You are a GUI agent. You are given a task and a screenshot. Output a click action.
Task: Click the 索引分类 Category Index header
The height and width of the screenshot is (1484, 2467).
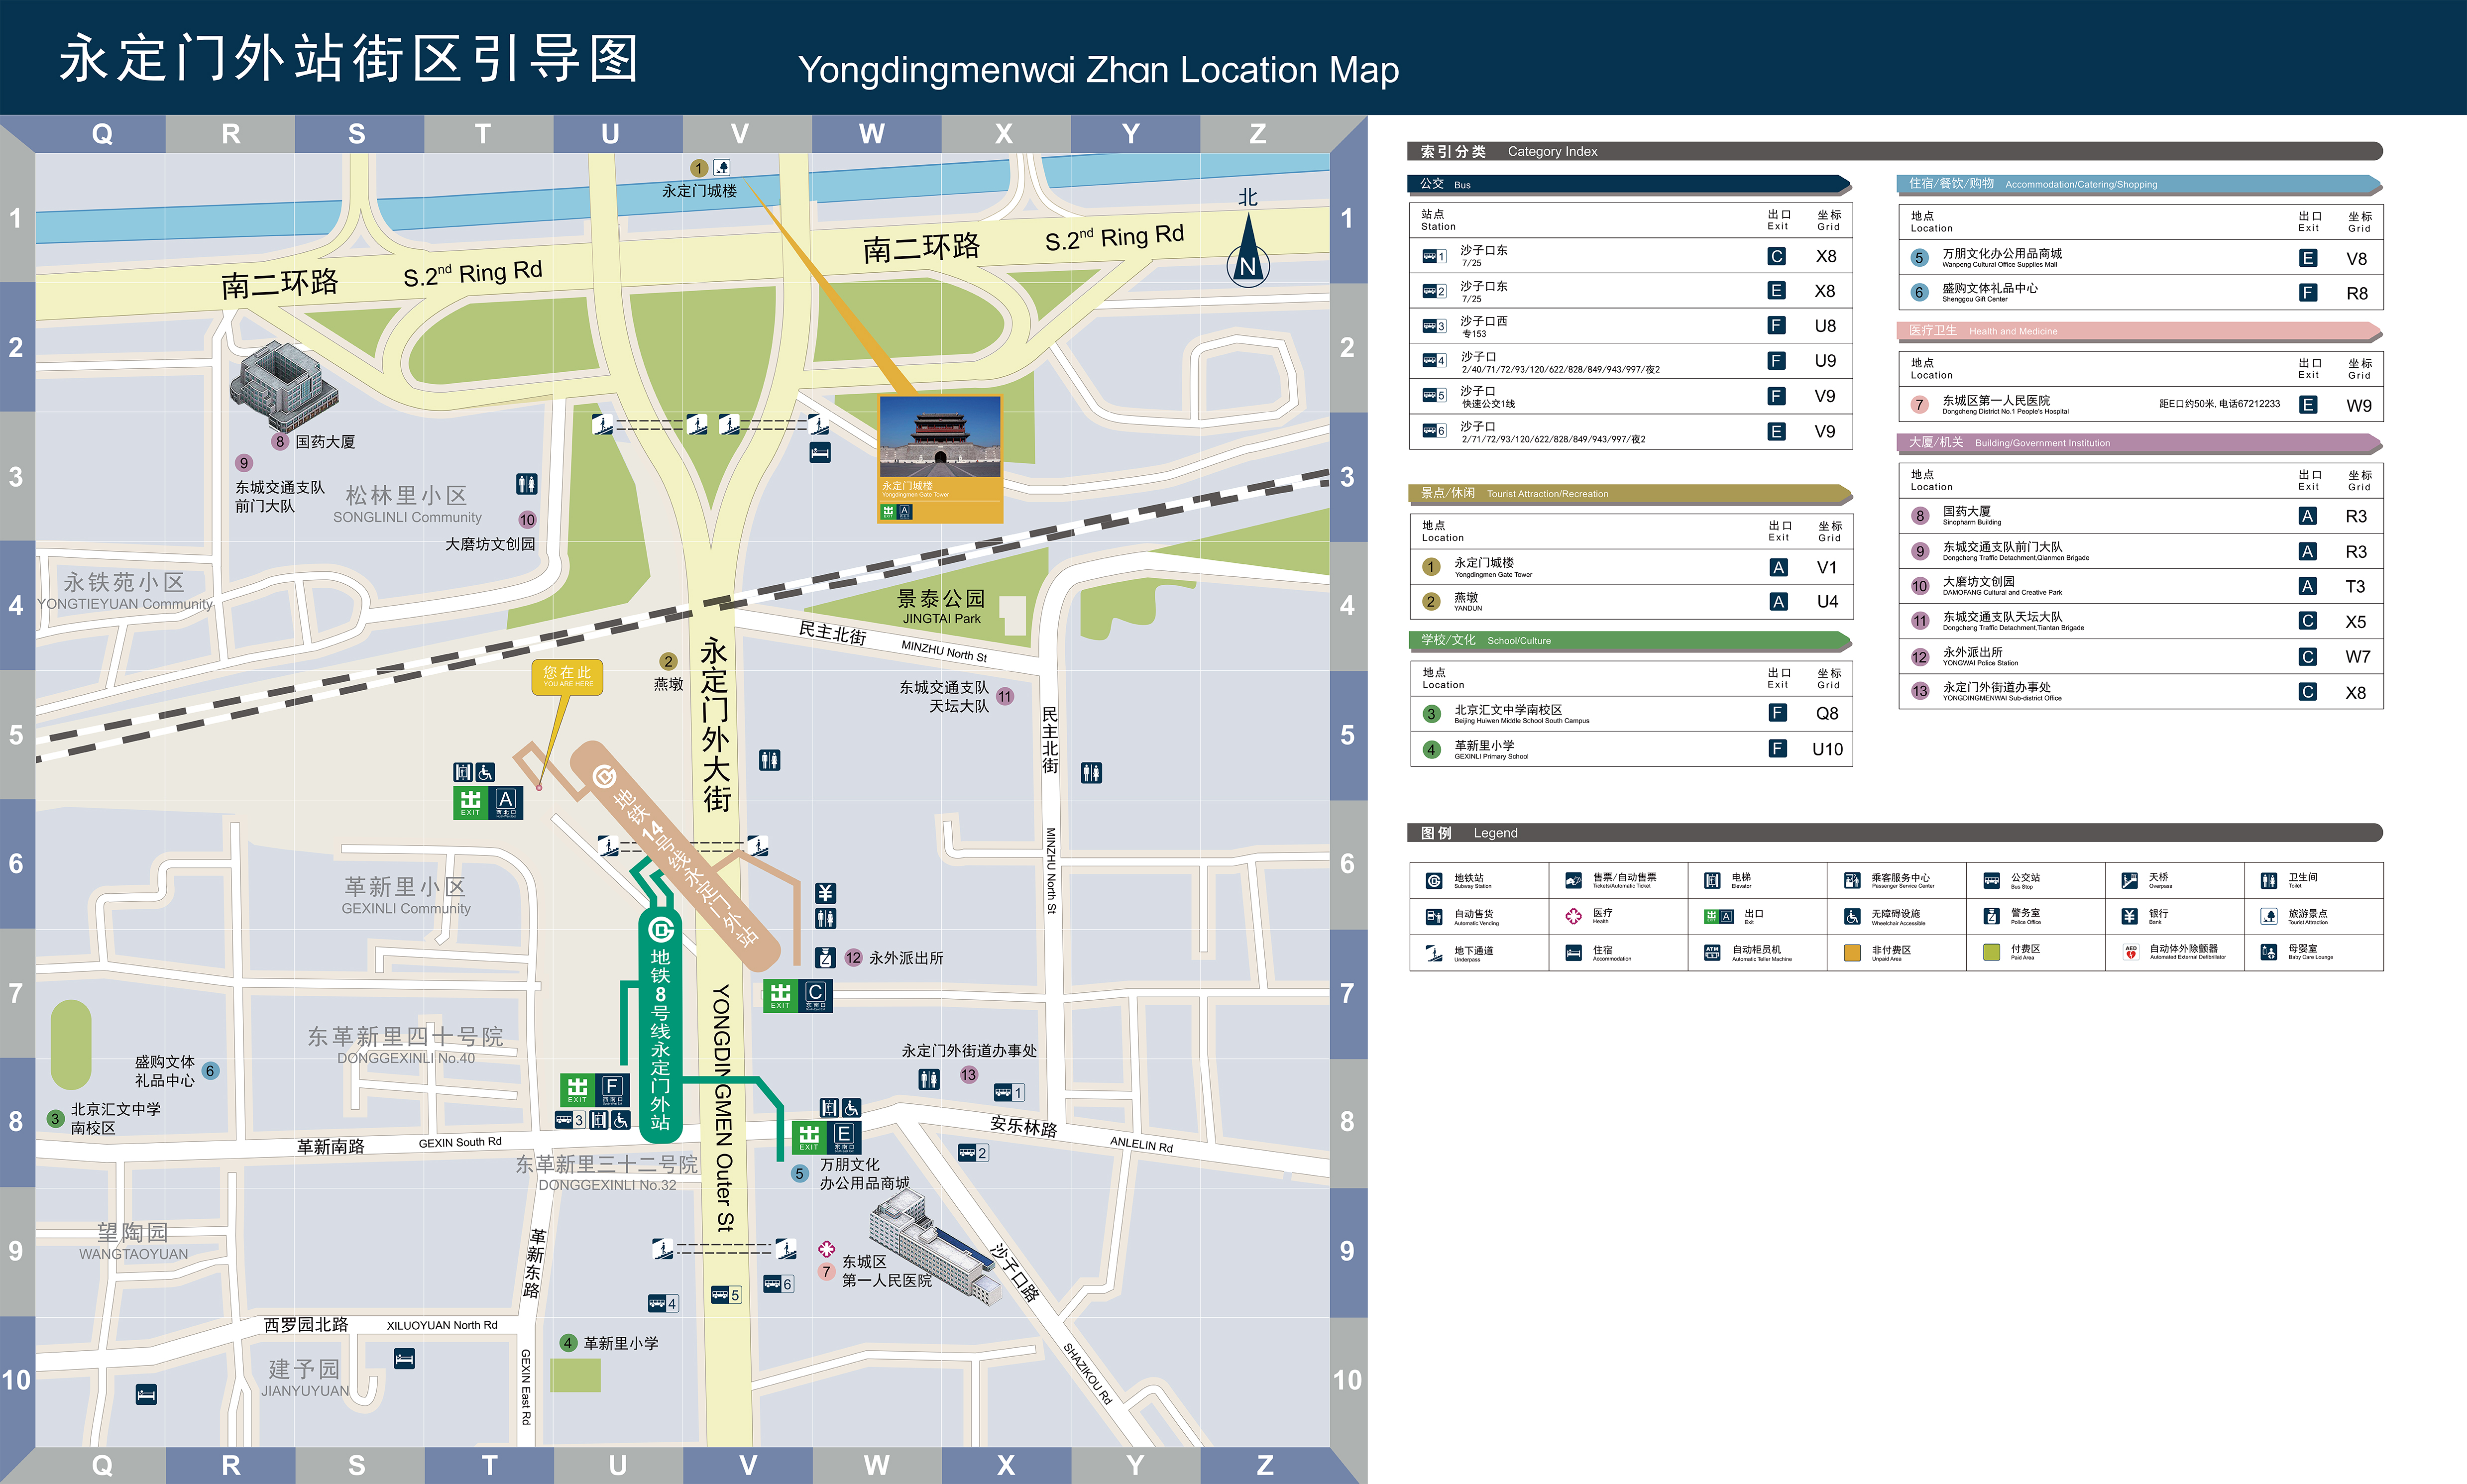pos(1894,151)
